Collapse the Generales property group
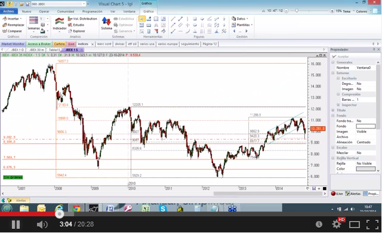382x233 pixels. click(333, 62)
